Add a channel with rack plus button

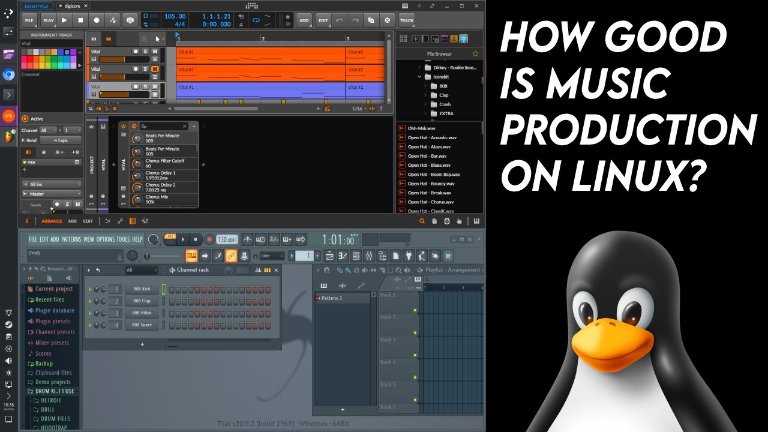click(142, 344)
